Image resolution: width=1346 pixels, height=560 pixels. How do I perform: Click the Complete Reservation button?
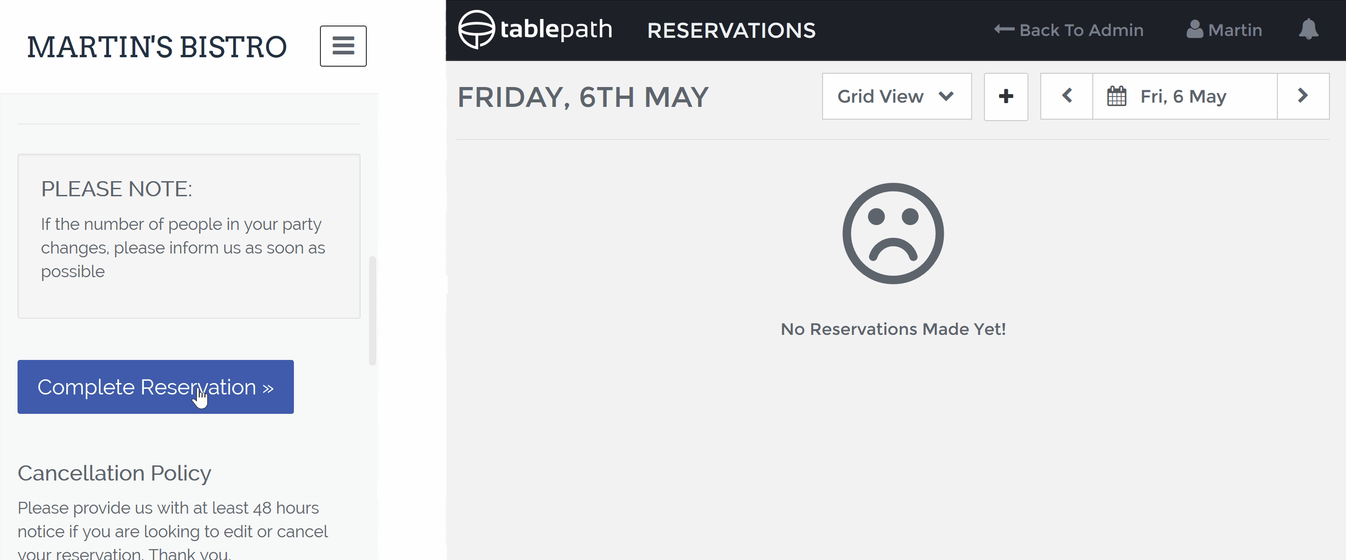[x=155, y=387]
